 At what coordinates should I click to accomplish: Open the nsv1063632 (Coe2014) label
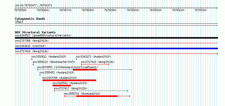[30, 46]
